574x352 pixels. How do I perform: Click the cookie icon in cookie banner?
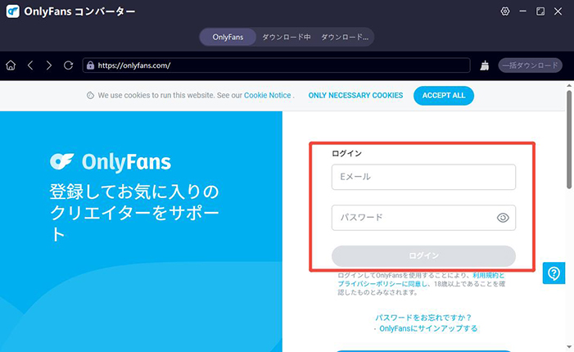(90, 96)
